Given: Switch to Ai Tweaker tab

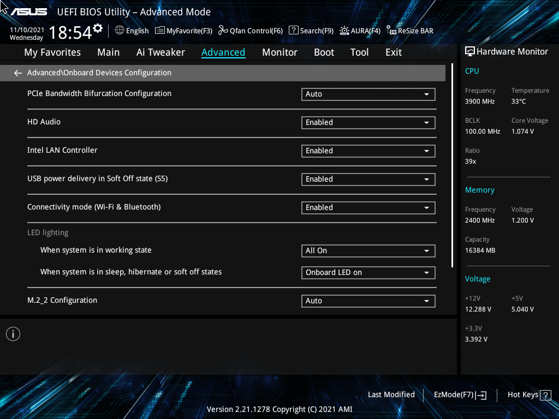Looking at the screenshot, I should coord(160,52).
